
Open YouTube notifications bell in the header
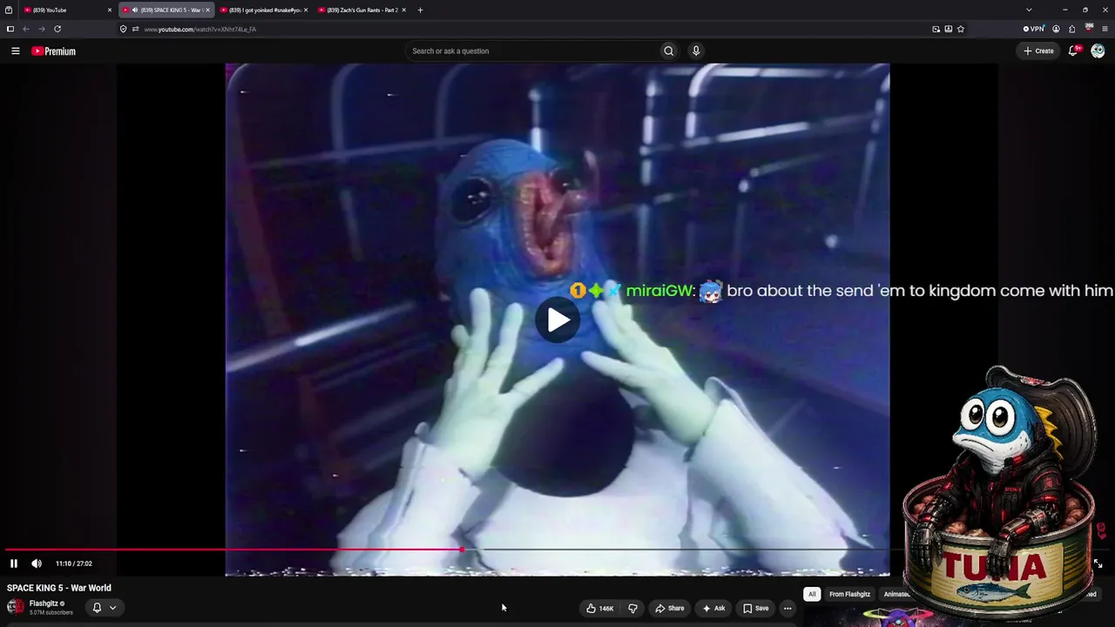pos(1074,51)
